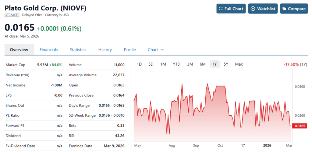This screenshot has height=152, width=312.
Task: Open the Statistics tab
Action: [78, 49]
